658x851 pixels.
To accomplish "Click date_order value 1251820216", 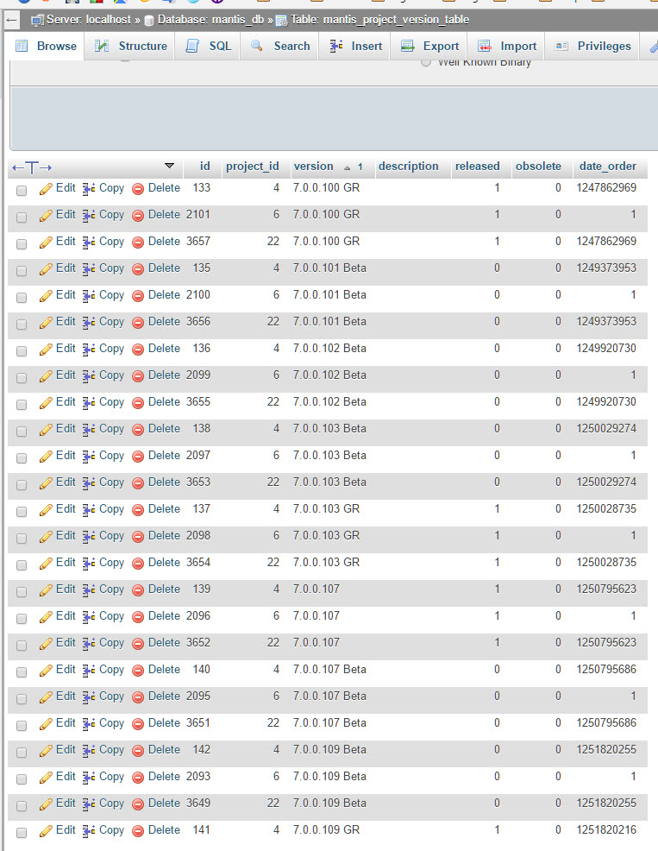I will pos(606,829).
